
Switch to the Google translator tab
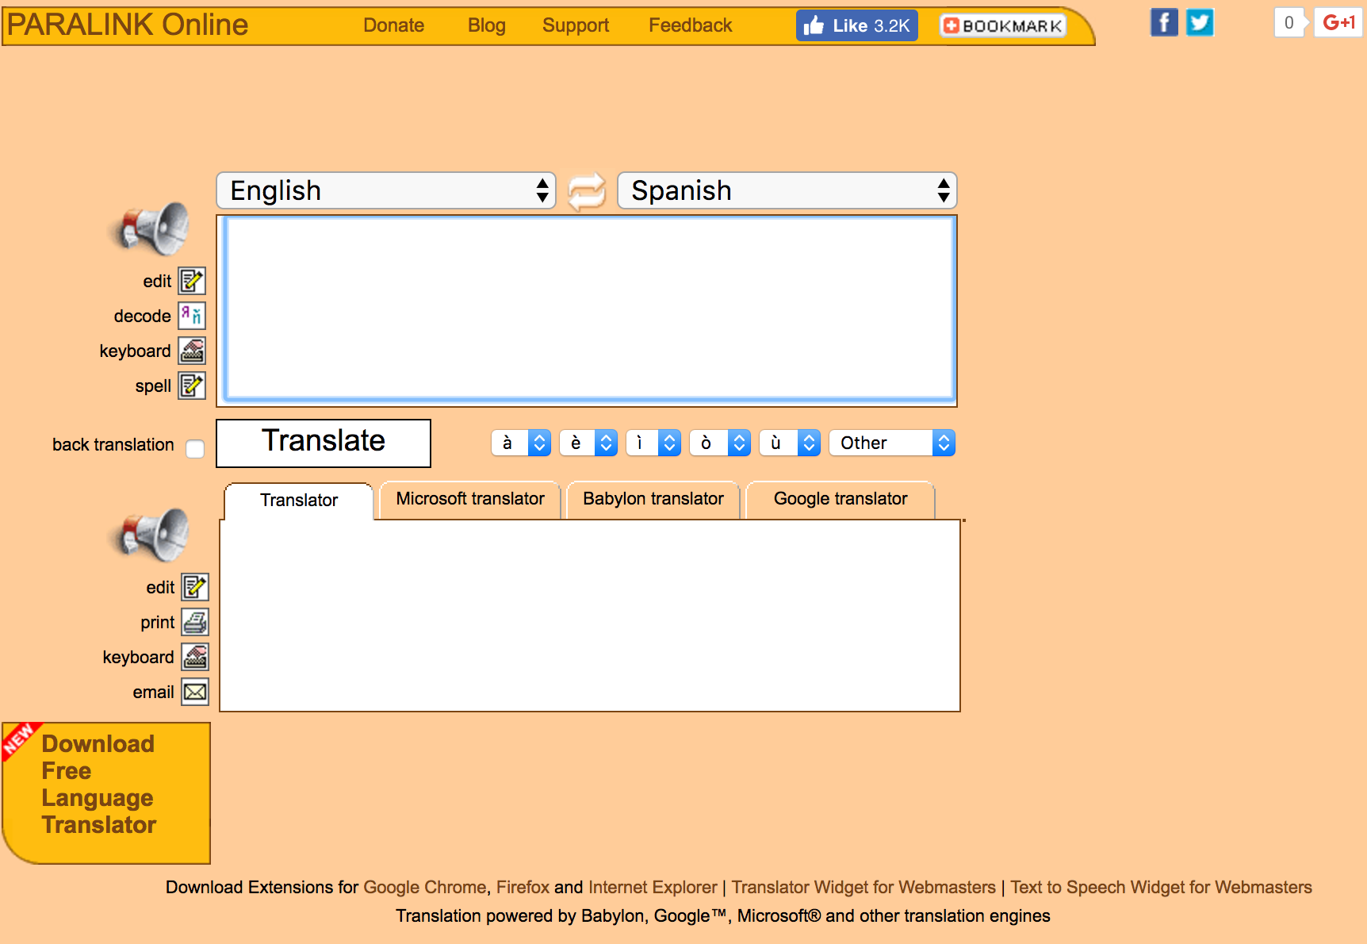coord(840,499)
